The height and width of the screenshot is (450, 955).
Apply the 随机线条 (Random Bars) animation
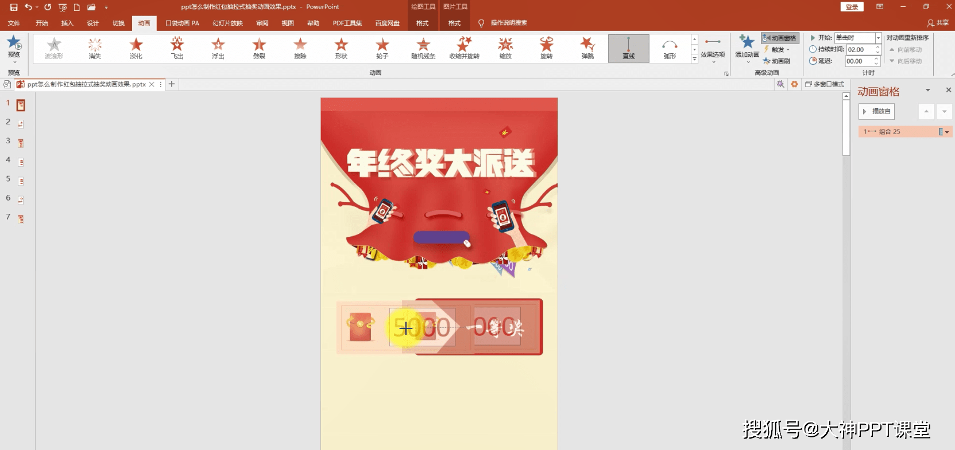point(424,48)
